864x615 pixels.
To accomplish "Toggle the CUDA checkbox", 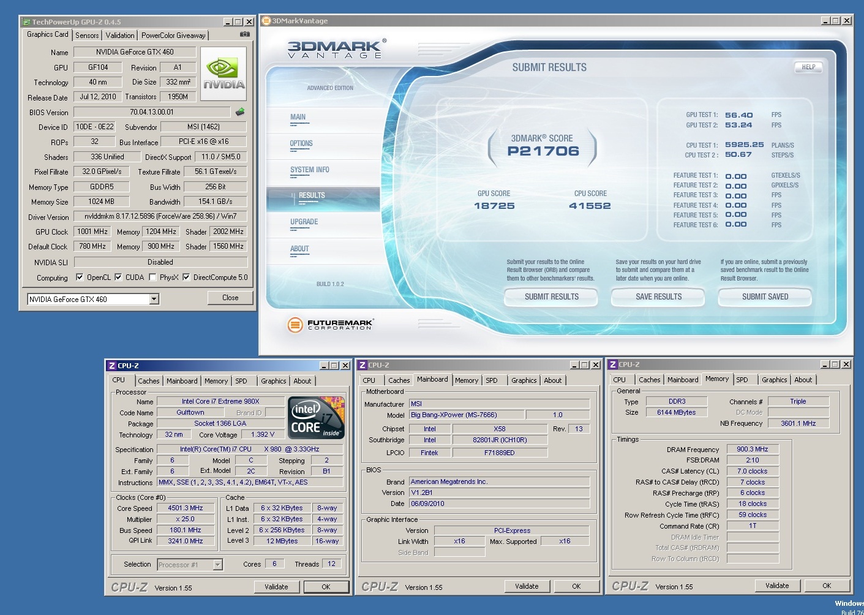I will tap(118, 277).
